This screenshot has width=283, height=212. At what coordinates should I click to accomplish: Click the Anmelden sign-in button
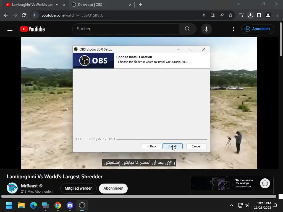[258, 29]
